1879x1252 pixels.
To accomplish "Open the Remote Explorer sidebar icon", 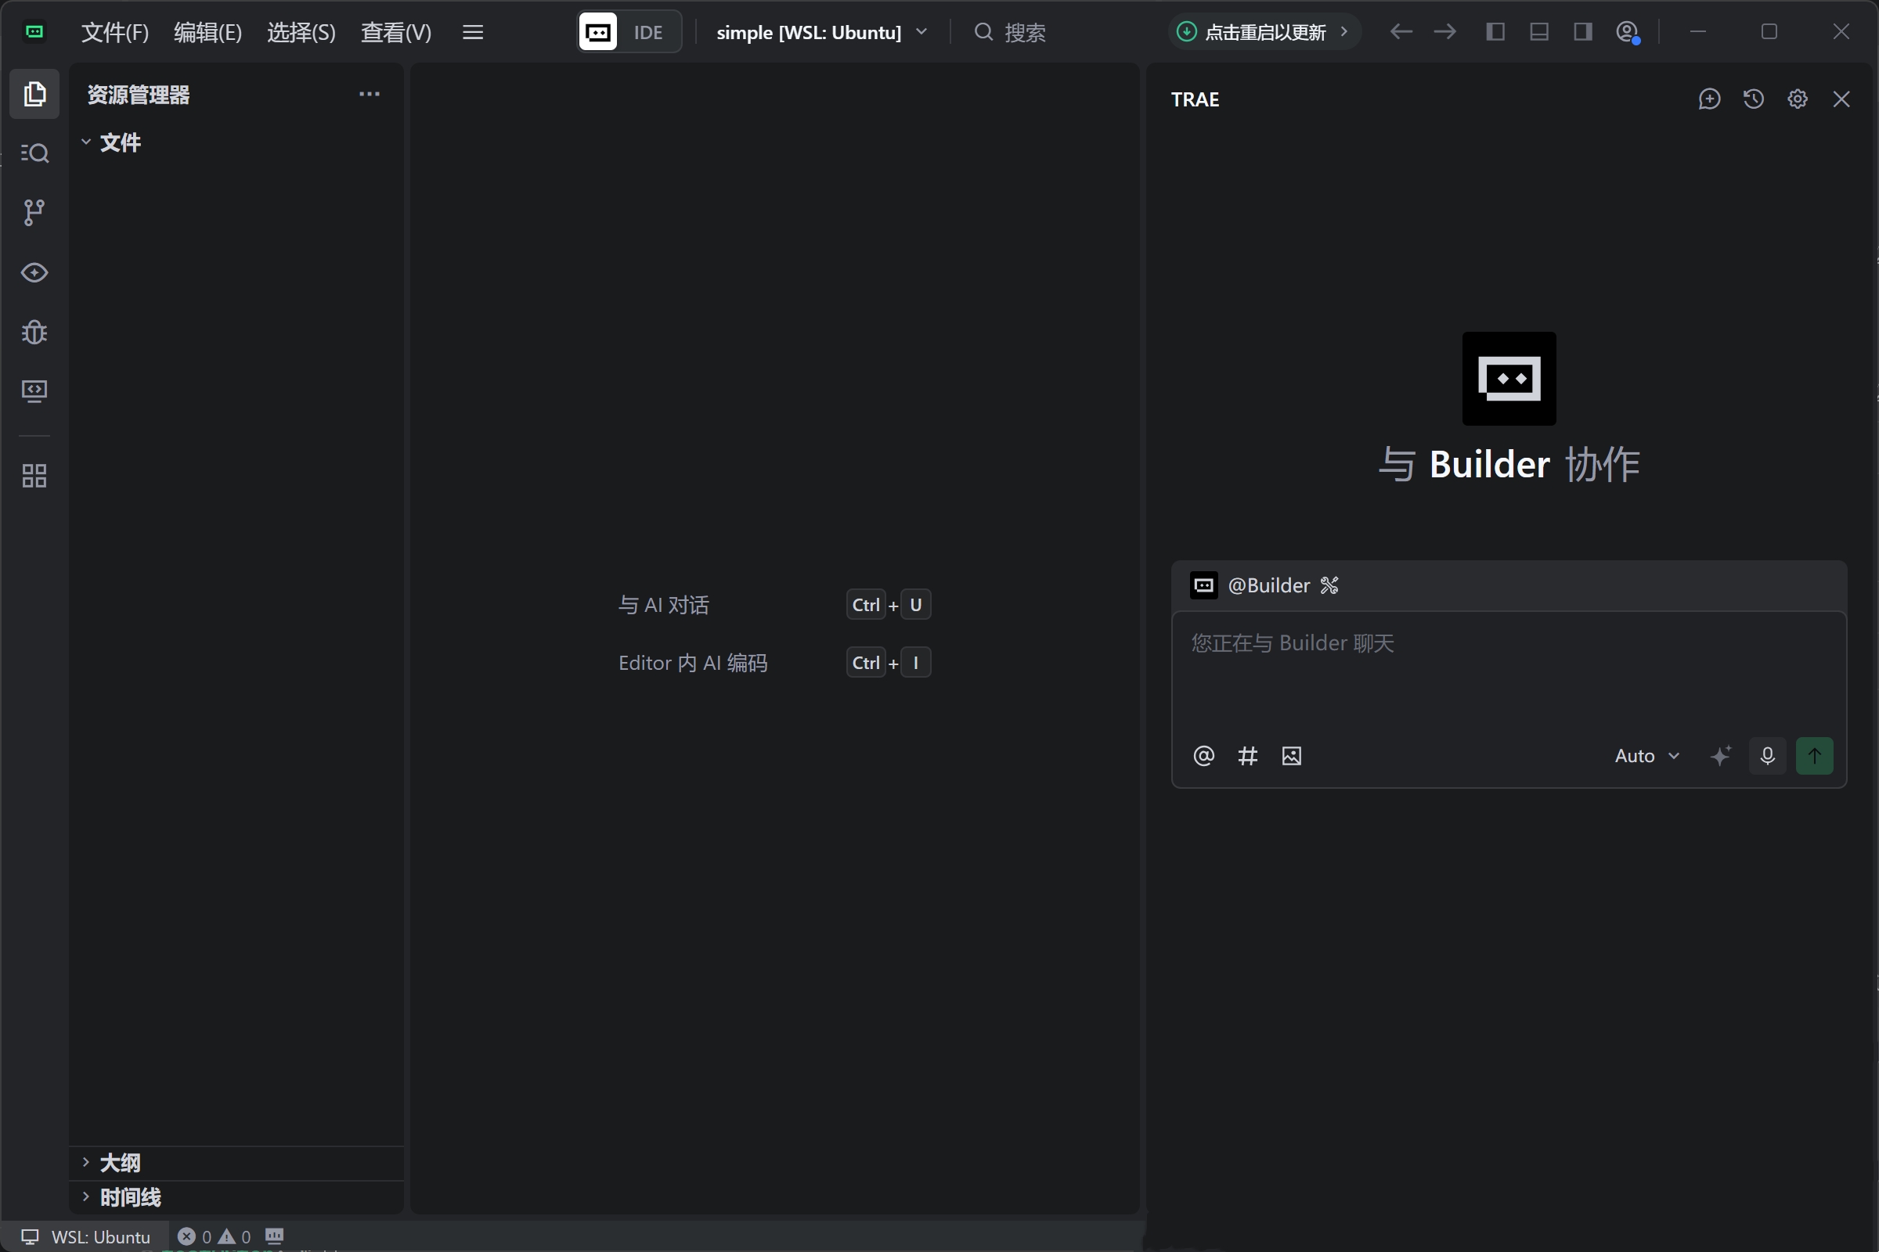I will (x=34, y=390).
